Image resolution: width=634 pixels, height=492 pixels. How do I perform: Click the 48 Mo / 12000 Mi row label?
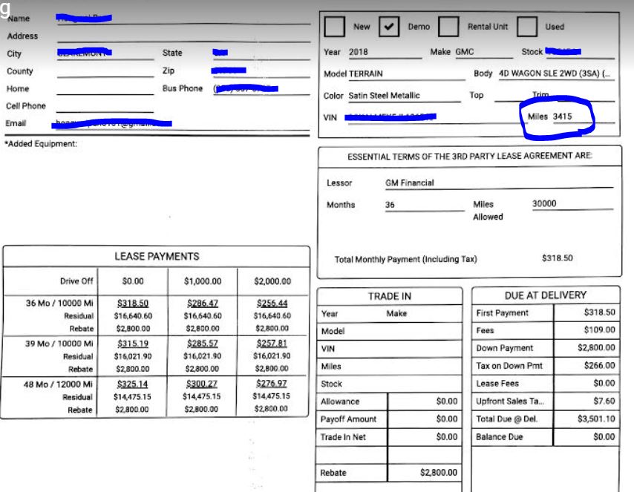pyautogui.click(x=58, y=384)
